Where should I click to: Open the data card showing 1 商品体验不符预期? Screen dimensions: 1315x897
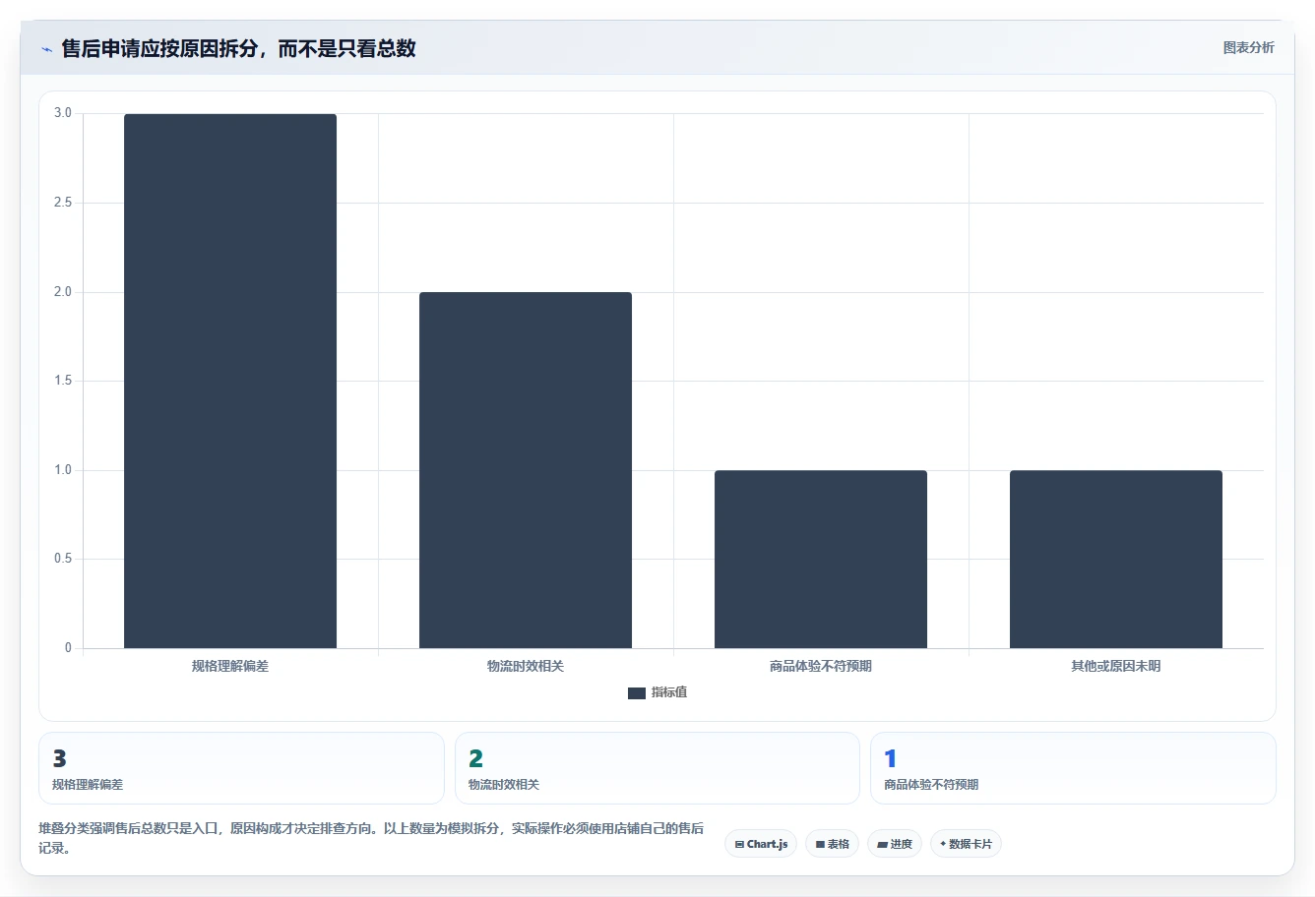point(1073,768)
